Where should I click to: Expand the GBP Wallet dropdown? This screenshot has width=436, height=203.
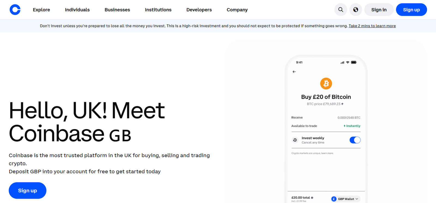coord(346,199)
